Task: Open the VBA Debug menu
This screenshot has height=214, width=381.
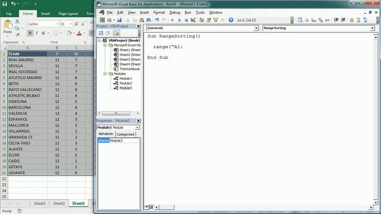Action: 174,12
